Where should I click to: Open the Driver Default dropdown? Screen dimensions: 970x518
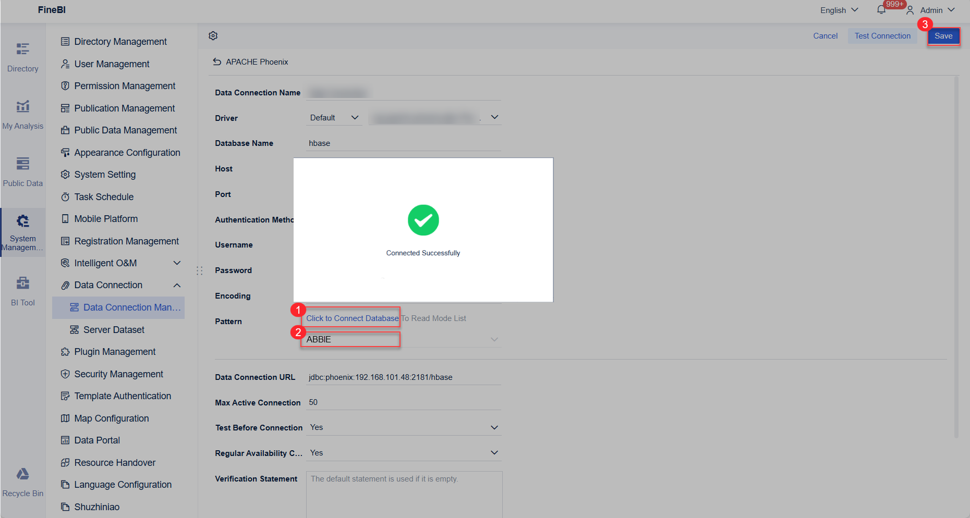(x=334, y=118)
